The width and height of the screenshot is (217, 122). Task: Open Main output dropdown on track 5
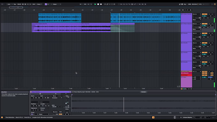[197, 58]
